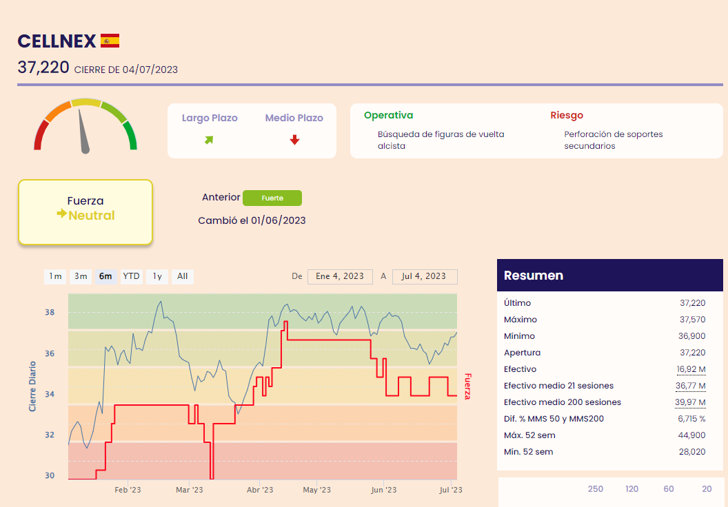Viewport: 728px width, 507px height.
Task: Click the Operativa heading
Action: coord(388,115)
